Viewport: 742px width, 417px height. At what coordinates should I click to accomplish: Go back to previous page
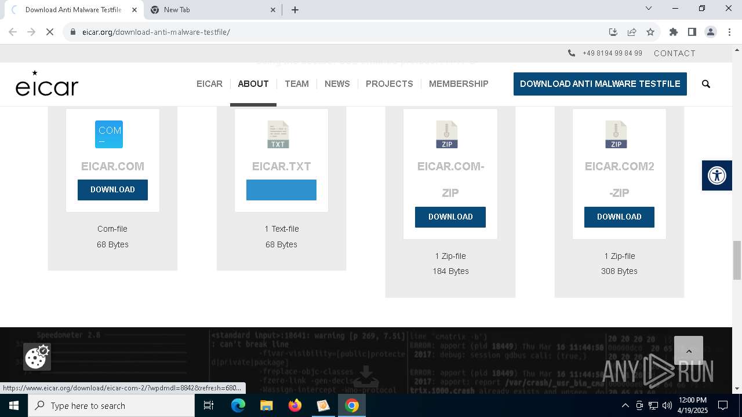click(13, 32)
